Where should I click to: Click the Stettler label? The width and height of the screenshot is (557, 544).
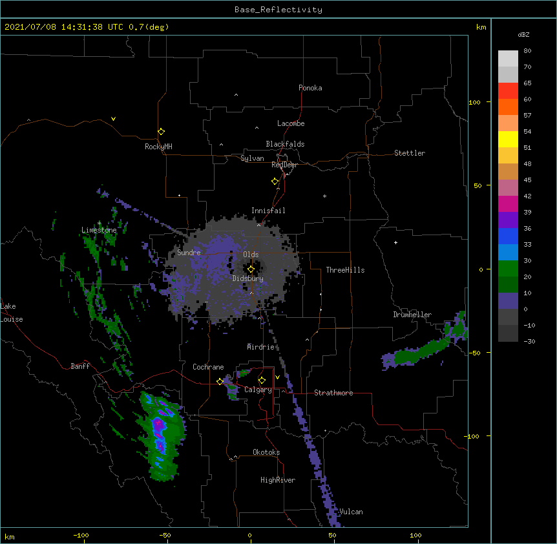coord(410,153)
